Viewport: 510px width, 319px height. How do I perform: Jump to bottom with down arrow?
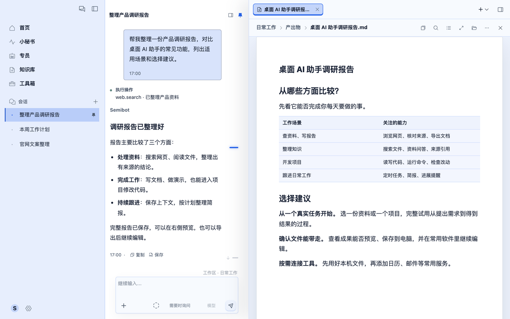228,258
